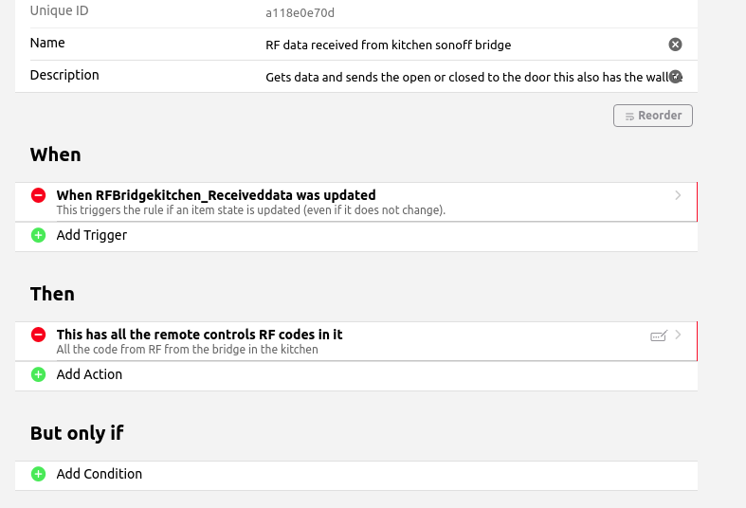Select the Add Trigger label

click(x=92, y=235)
